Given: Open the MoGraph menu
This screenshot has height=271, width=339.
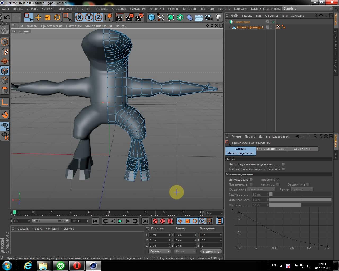Looking at the screenshot, I should tap(189, 9).
